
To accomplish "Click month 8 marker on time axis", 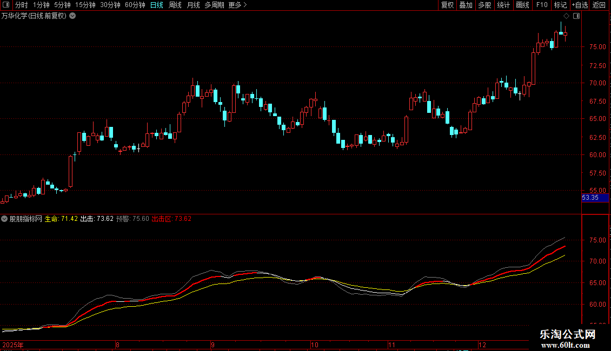I will (x=117, y=345).
